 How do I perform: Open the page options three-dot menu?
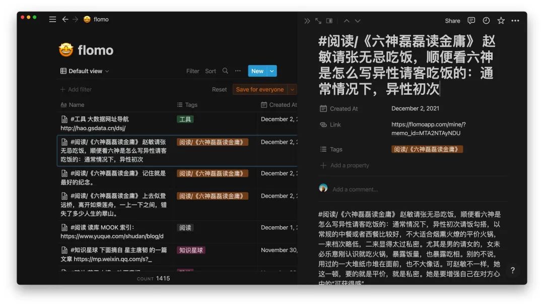pos(515,21)
